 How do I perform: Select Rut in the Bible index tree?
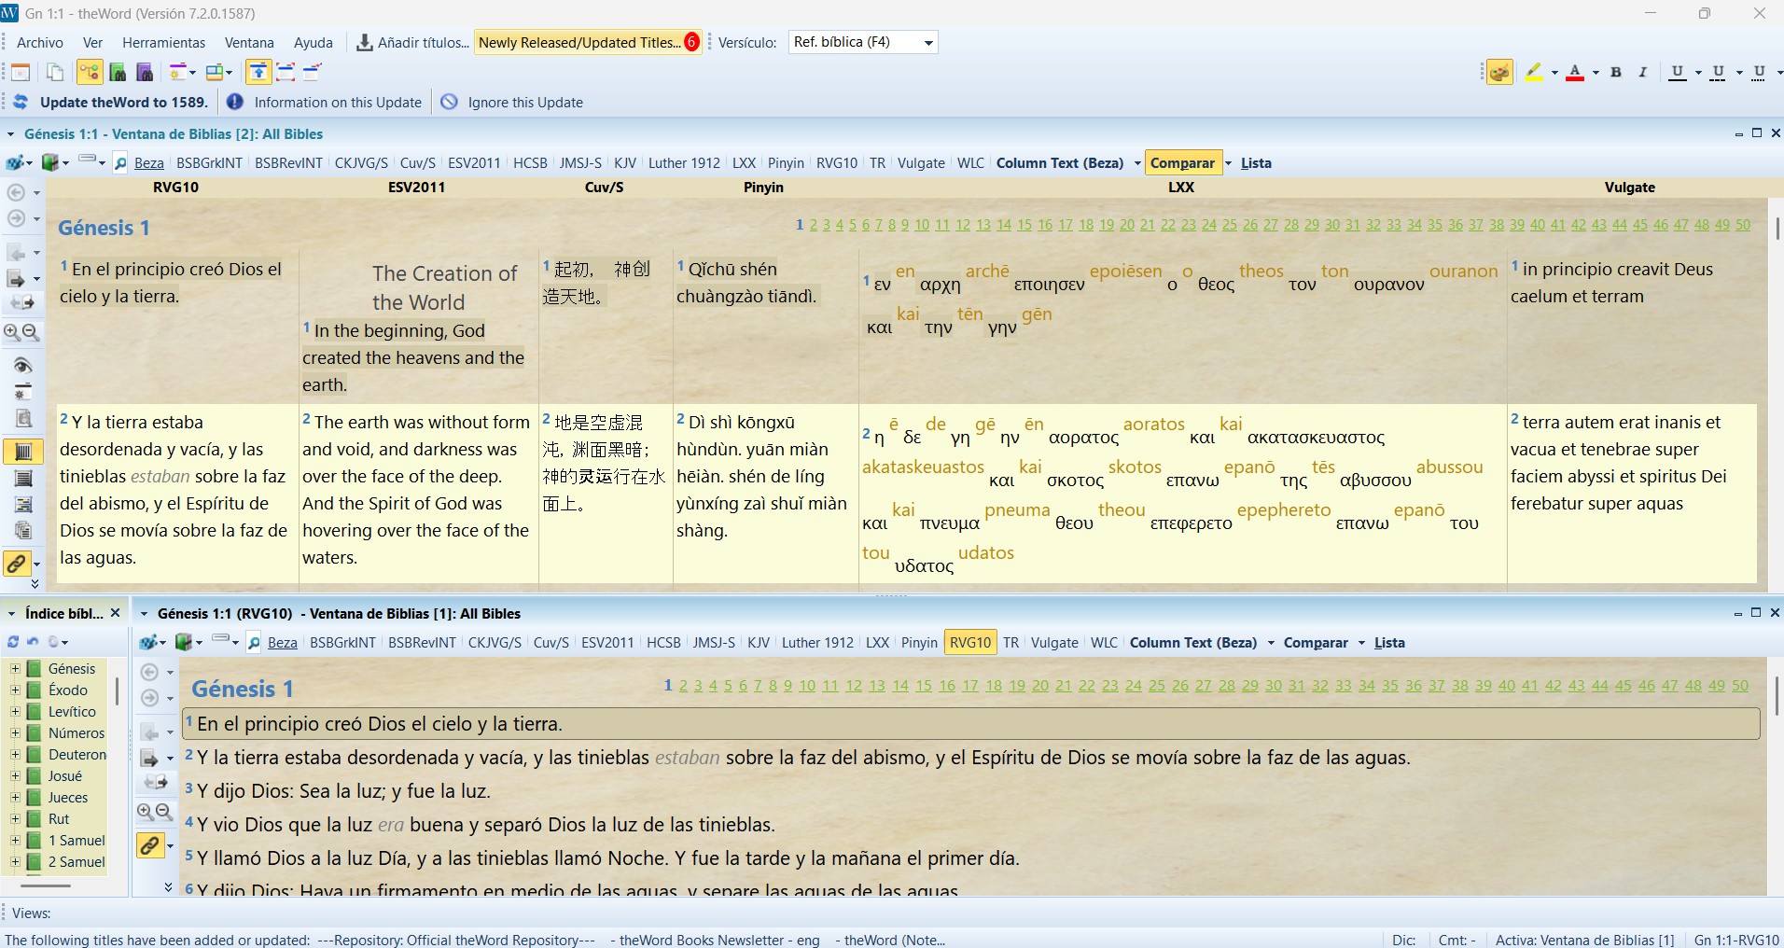tap(59, 819)
